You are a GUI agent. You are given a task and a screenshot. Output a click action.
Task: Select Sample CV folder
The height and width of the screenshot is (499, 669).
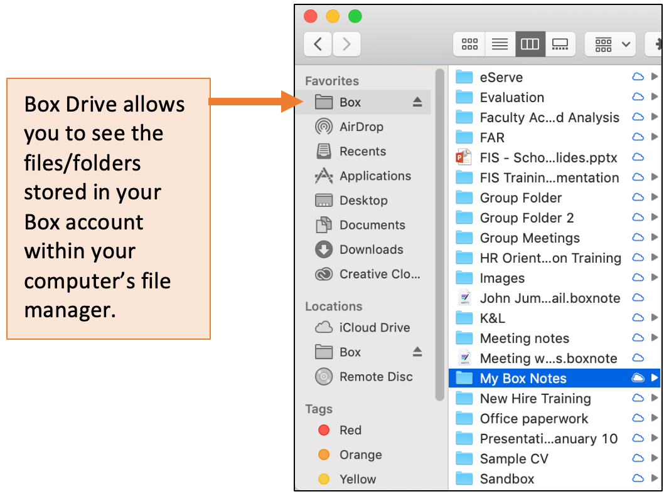click(x=554, y=458)
